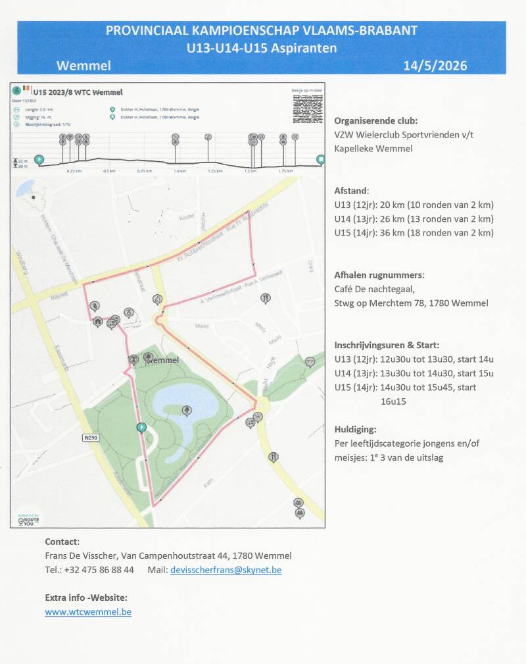Click 'U13 (12jr): 12u30u tot 13u30, start 14u'
Image resolution: width=526 pixels, height=664 pixels.
tap(414, 359)
